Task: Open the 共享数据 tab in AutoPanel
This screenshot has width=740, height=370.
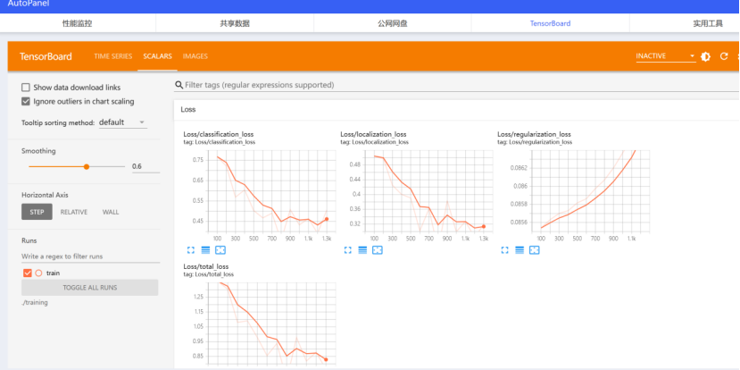Action: (x=235, y=23)
